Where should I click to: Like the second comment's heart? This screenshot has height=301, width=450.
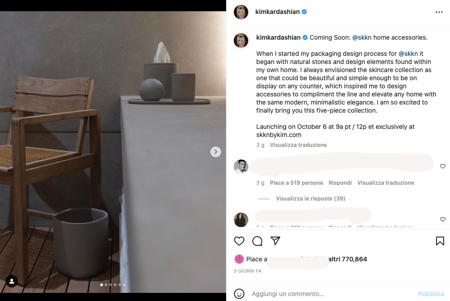pyautogui.click(x=442, y=219)
